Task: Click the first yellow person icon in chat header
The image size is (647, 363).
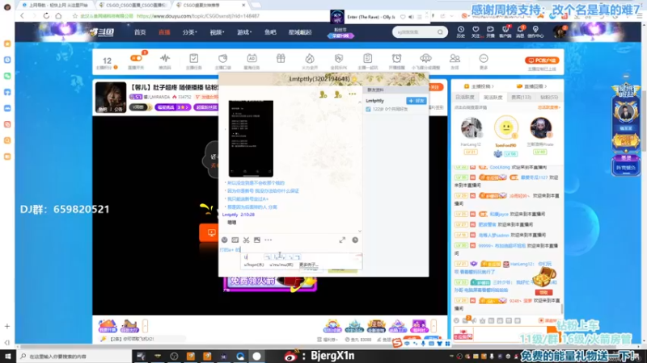Action: tap(323, 94)
